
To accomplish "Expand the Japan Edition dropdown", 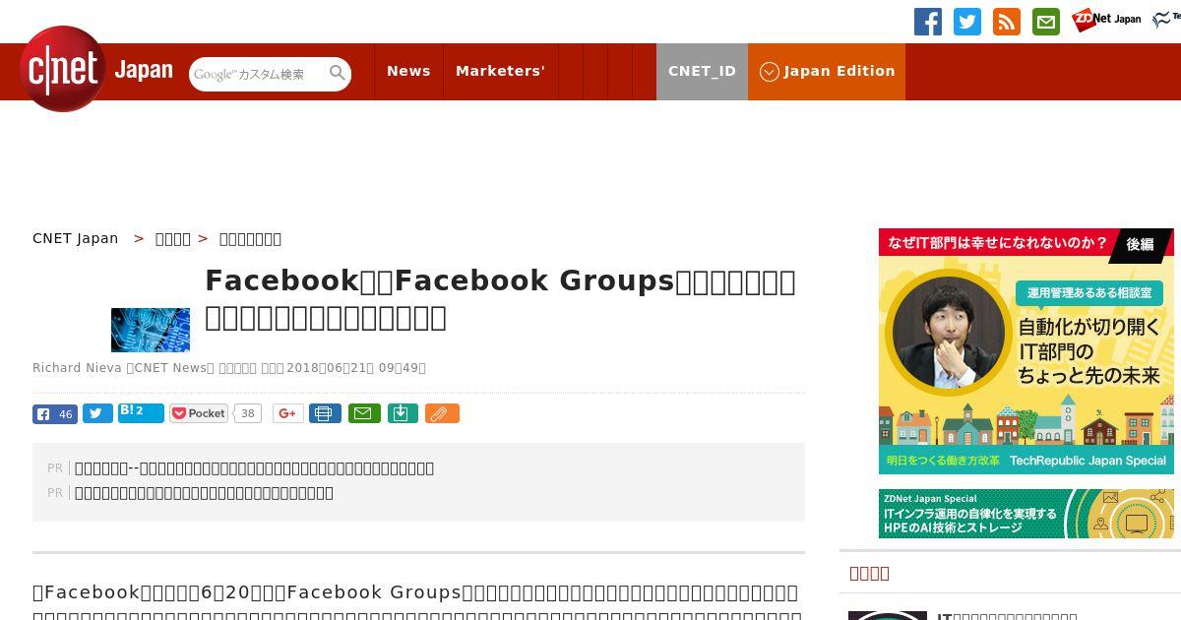I will (827, 71).
